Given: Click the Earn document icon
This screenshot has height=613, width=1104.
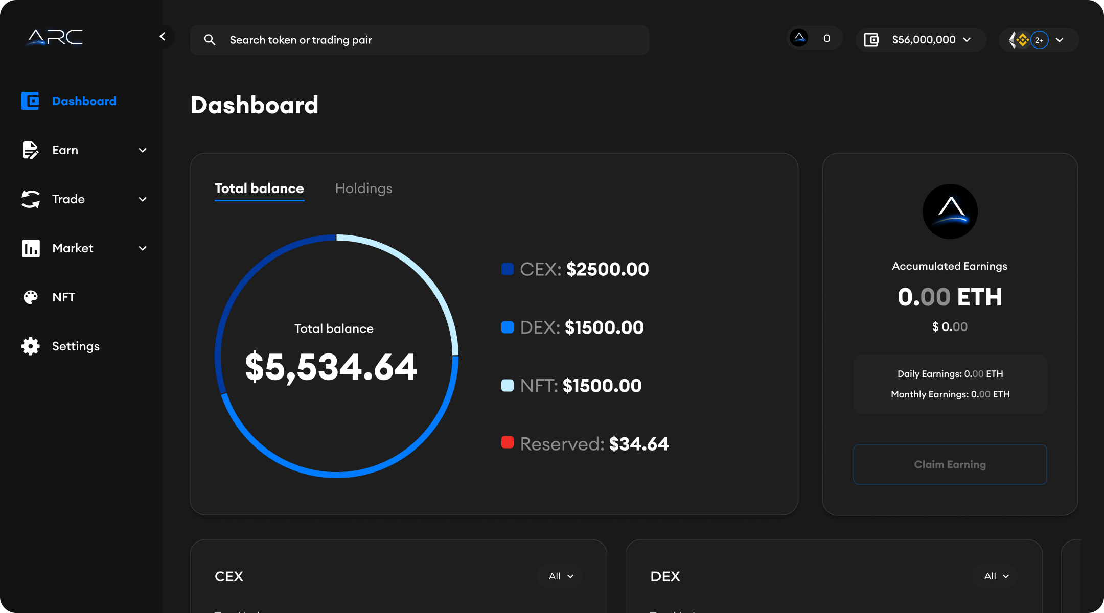Looking at the screenshot, I should pos(30,150).
